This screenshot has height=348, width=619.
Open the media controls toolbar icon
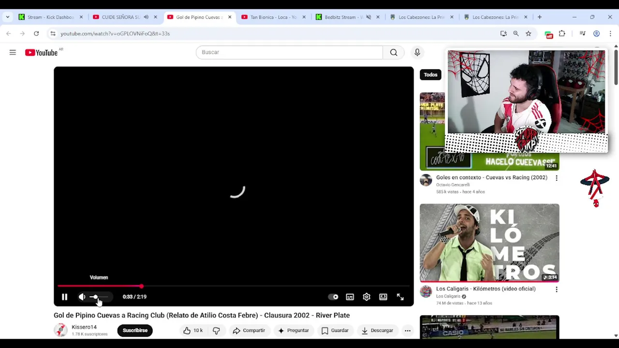click(x=583, y=33)
